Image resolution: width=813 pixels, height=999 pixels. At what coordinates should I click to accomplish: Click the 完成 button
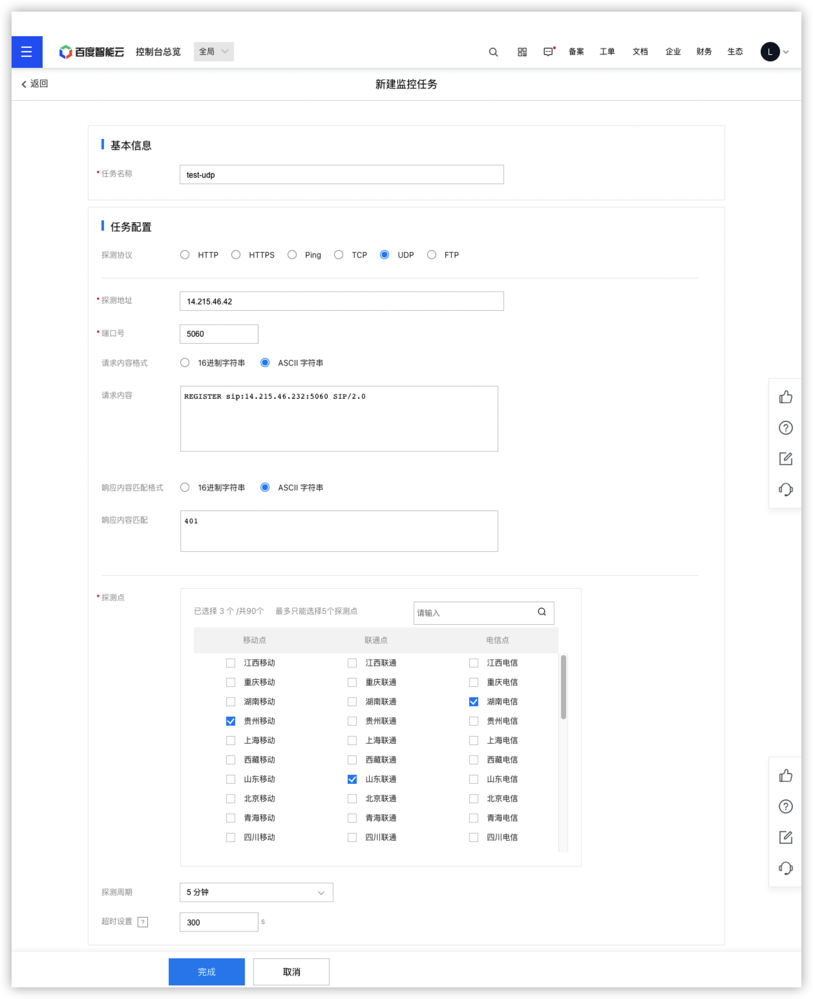(x=207, y=972)
